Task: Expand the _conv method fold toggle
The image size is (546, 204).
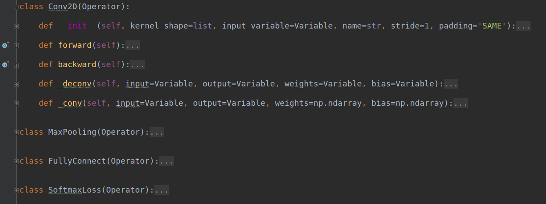Action: click(16, 104)
